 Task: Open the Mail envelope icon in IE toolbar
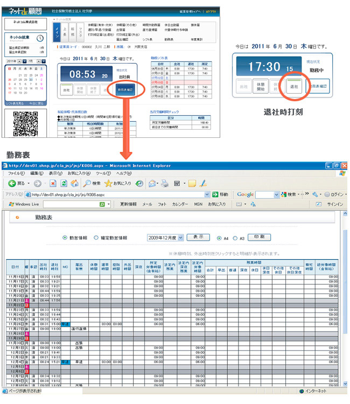[152, 184]
